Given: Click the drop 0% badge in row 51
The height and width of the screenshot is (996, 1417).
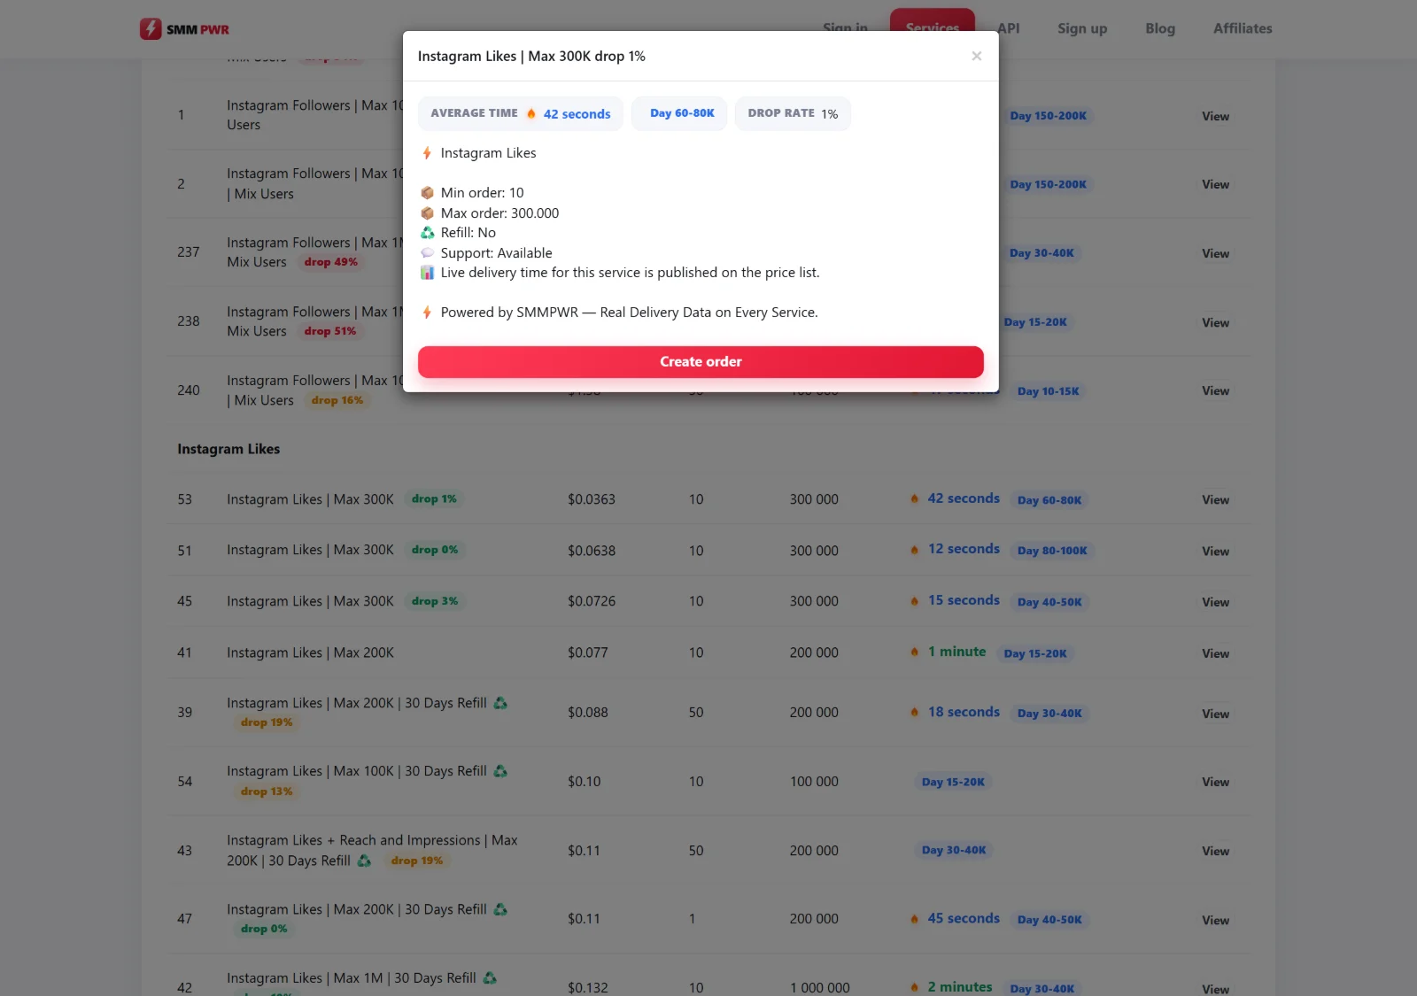Looking at the screenshot, I should pos(435,550).
